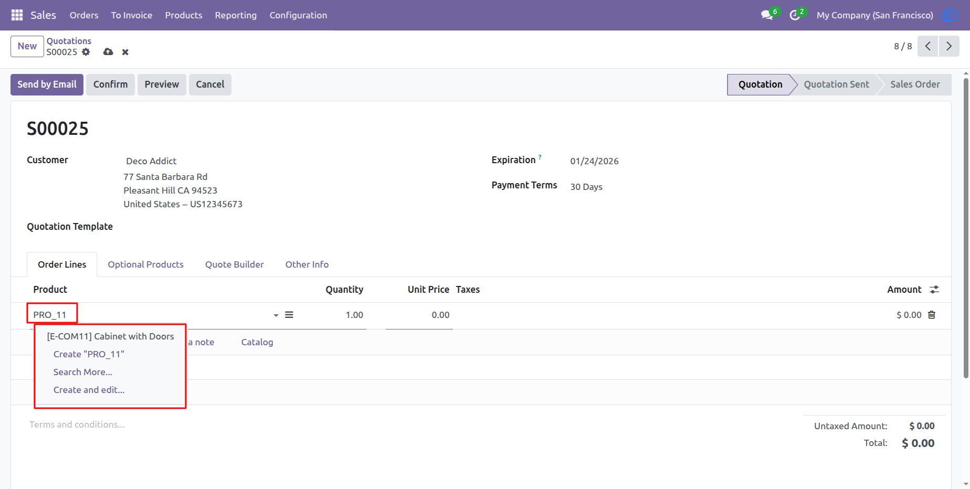Switch to the Optional Products tab
The width and height of the screenshot is (970, 489).
[146, 264]
